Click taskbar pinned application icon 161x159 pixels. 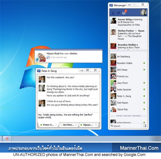tap(7, 139)
